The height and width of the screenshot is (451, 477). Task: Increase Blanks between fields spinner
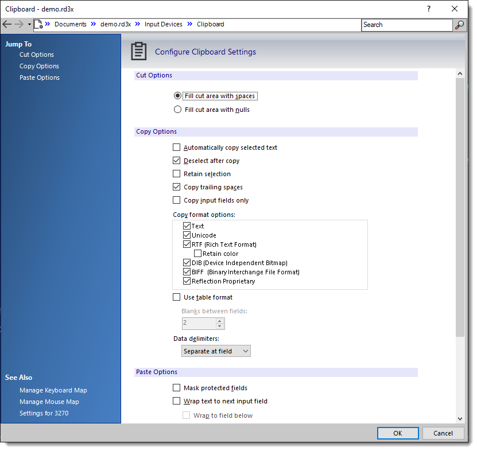(x=220, y=321)
